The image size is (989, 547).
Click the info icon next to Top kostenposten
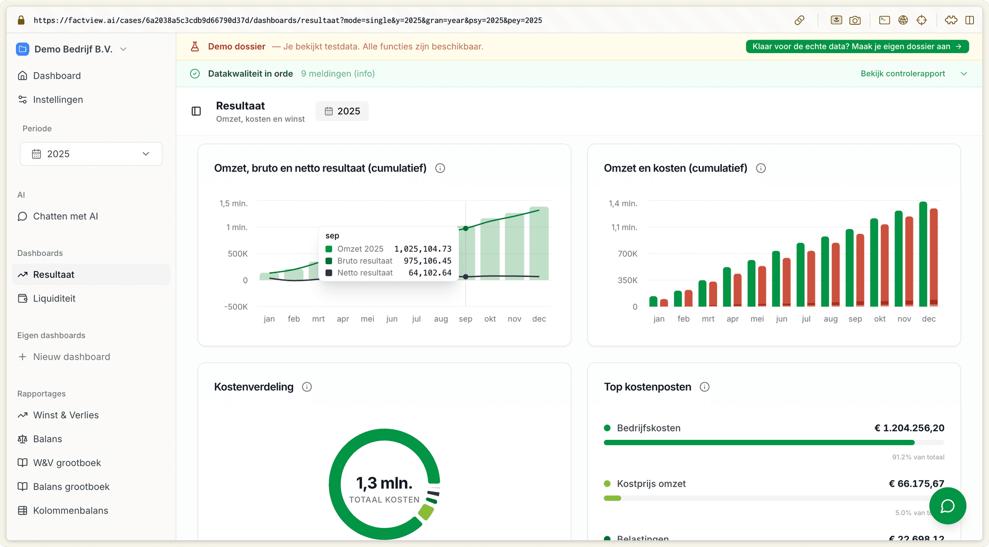[x=705, y=387]
